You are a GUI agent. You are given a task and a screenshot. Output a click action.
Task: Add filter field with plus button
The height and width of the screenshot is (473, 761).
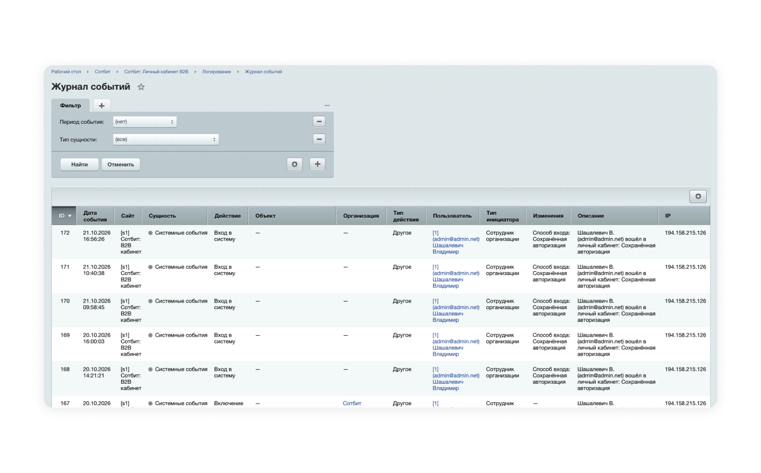pyautogui.click(x=317, y=164)
